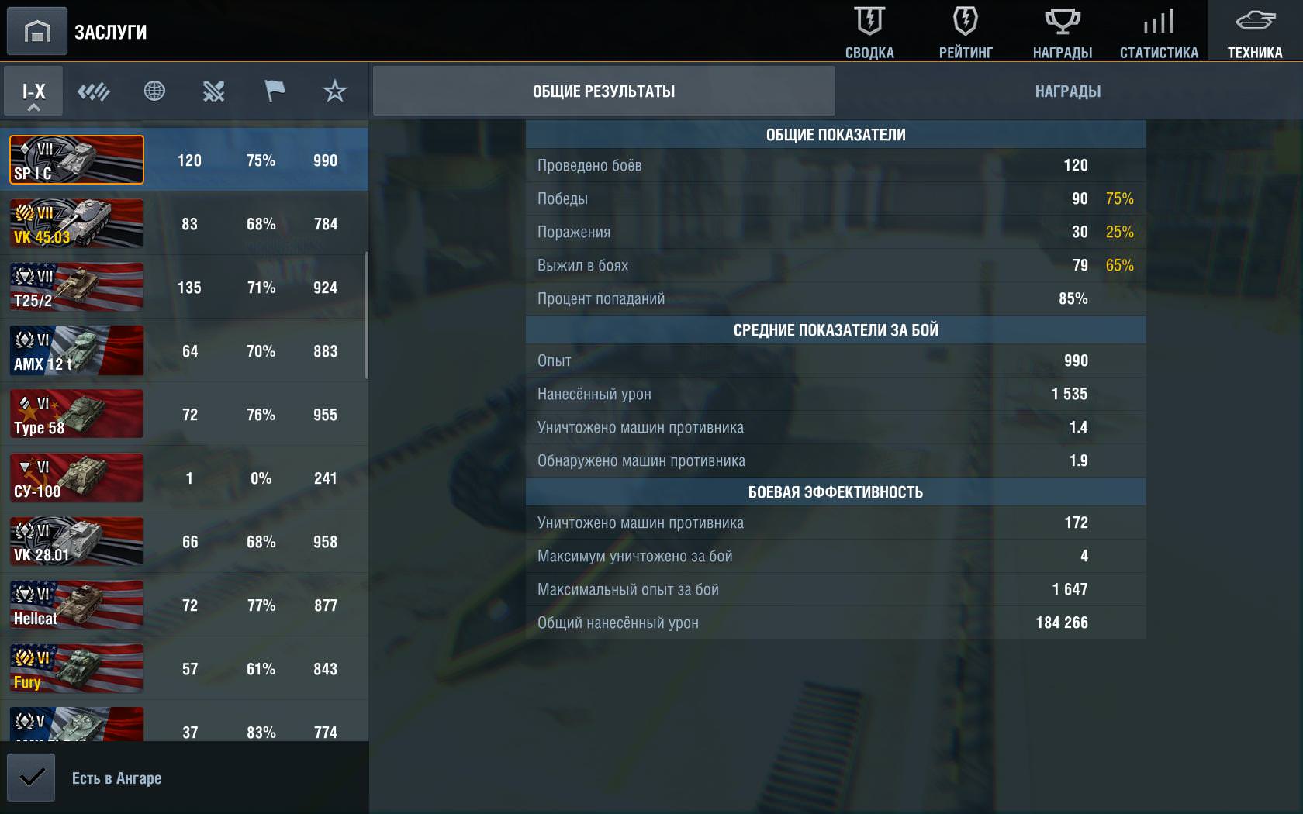Toggle the Есть в Ангаре checkbox
Screen dimensions: 1303x814
pyautogui.click(x=32, y=778)
